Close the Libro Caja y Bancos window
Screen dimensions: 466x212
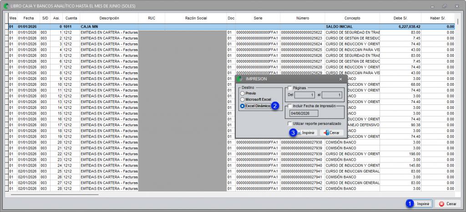[456, 6]
